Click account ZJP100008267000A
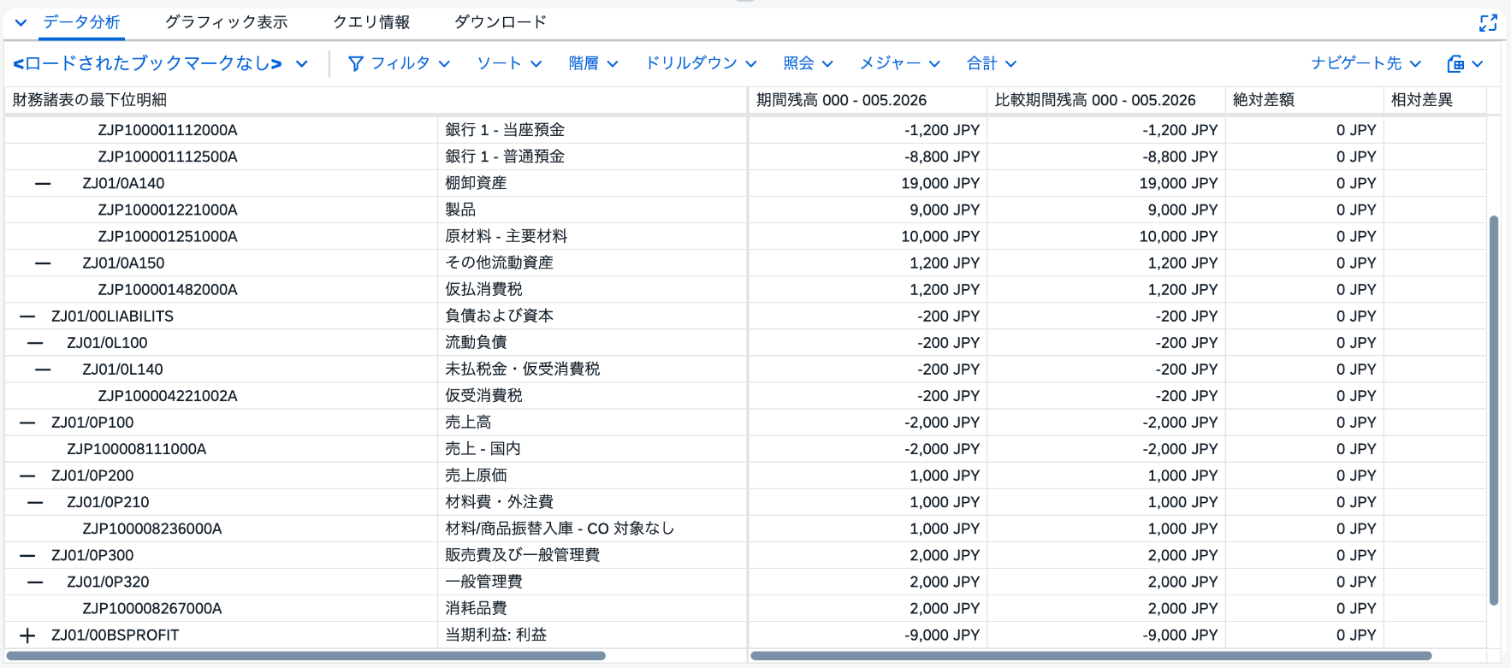 point(152,608)
